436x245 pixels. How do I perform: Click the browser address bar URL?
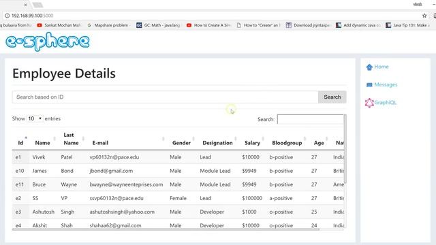pos(32,16)
